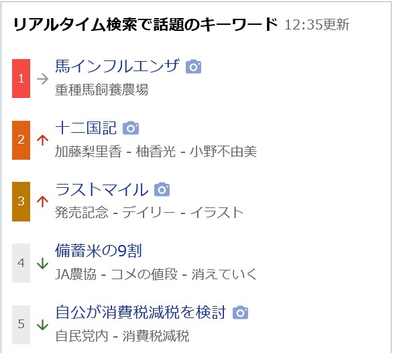Viewport: 399px width, 353px height.
Task: Click camera icon next to 馬インフルエンザ
Action: tap(193, 66)
